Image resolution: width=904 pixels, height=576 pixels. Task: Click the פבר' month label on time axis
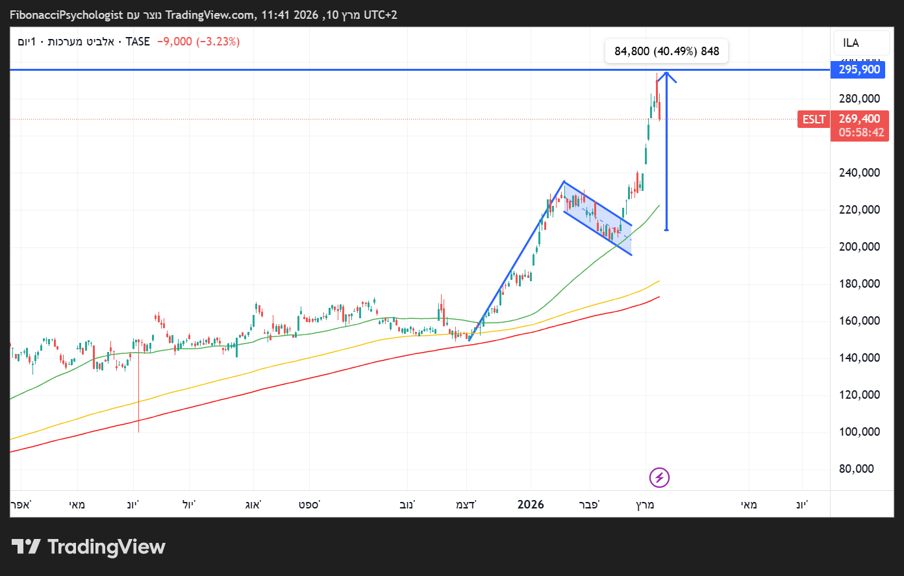click(x=589, y=505)
